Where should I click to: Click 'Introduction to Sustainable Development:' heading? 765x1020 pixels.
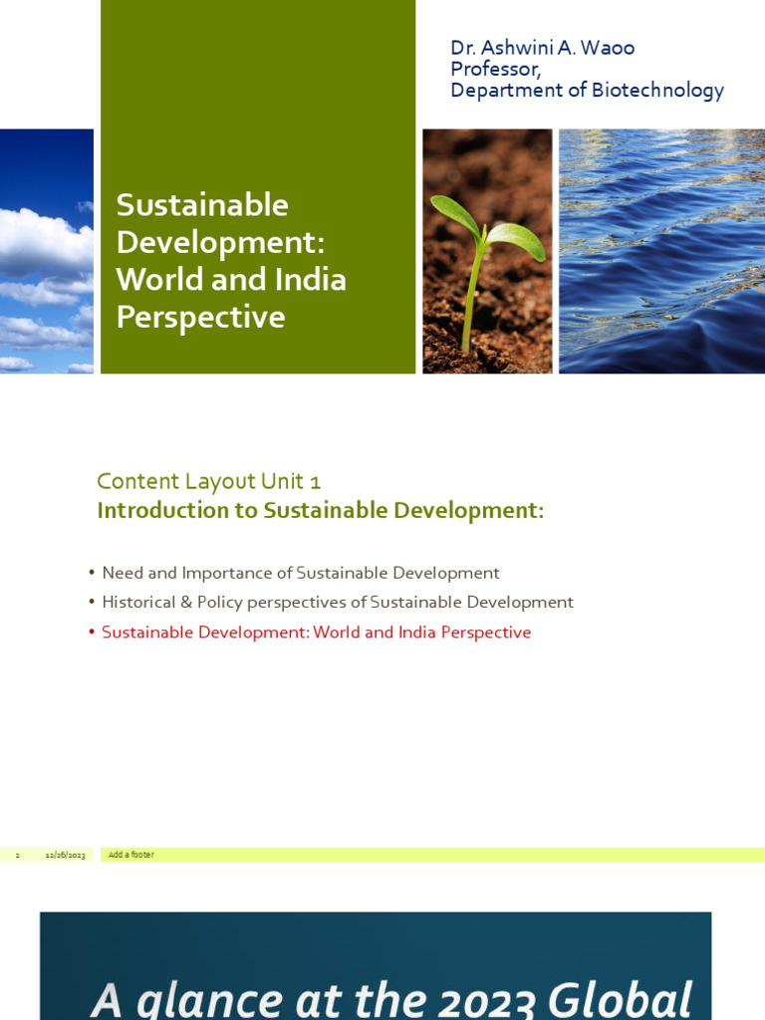coord(320,510)
